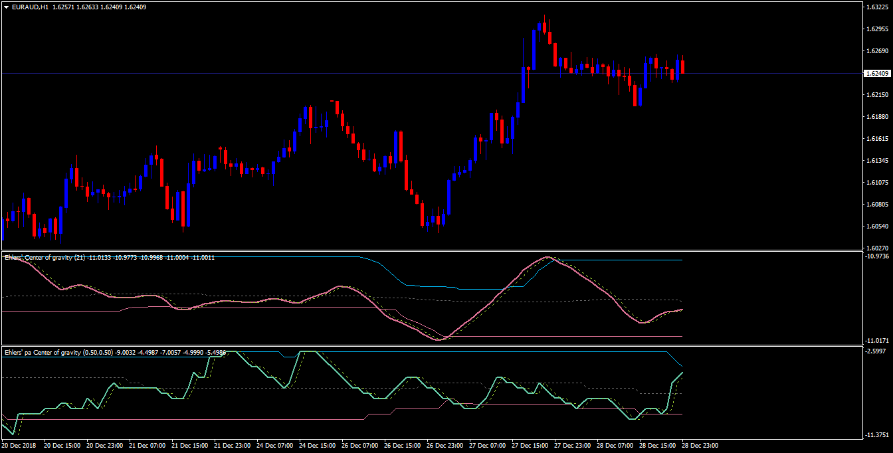
Task: Click the 28 Dec 23:00 time label
Action: point(699,446)
